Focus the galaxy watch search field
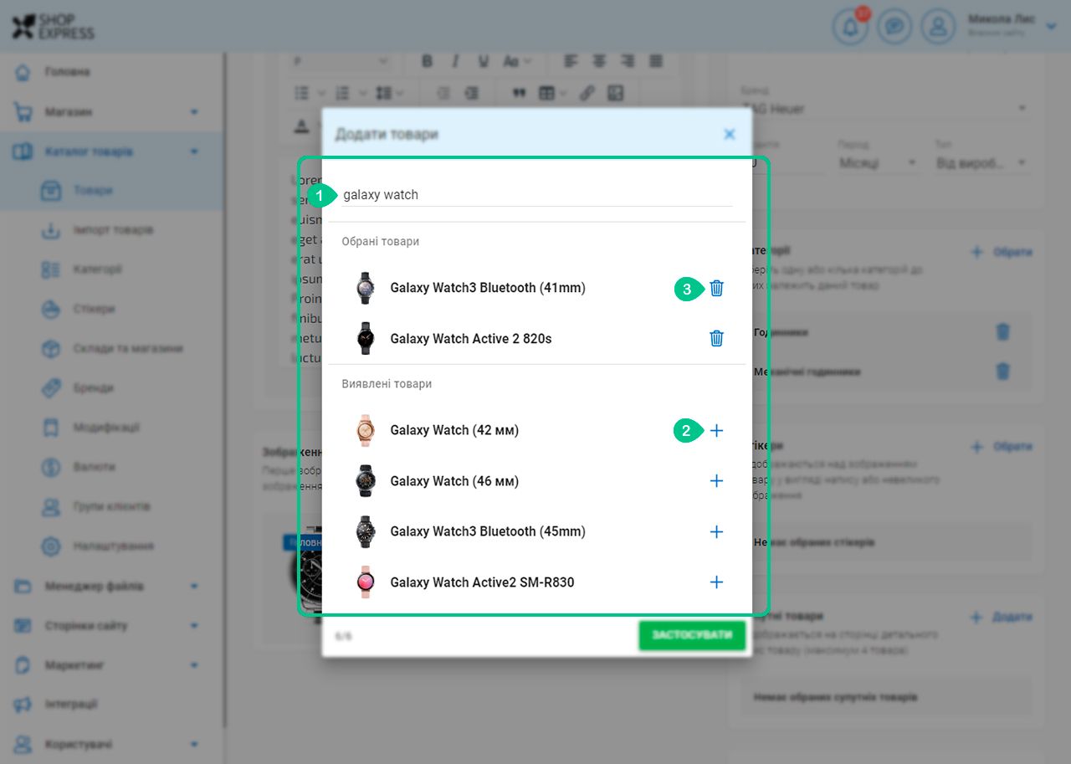This screenshot has height=764, width=1071. pyautogui.click(x=535, y=194)
